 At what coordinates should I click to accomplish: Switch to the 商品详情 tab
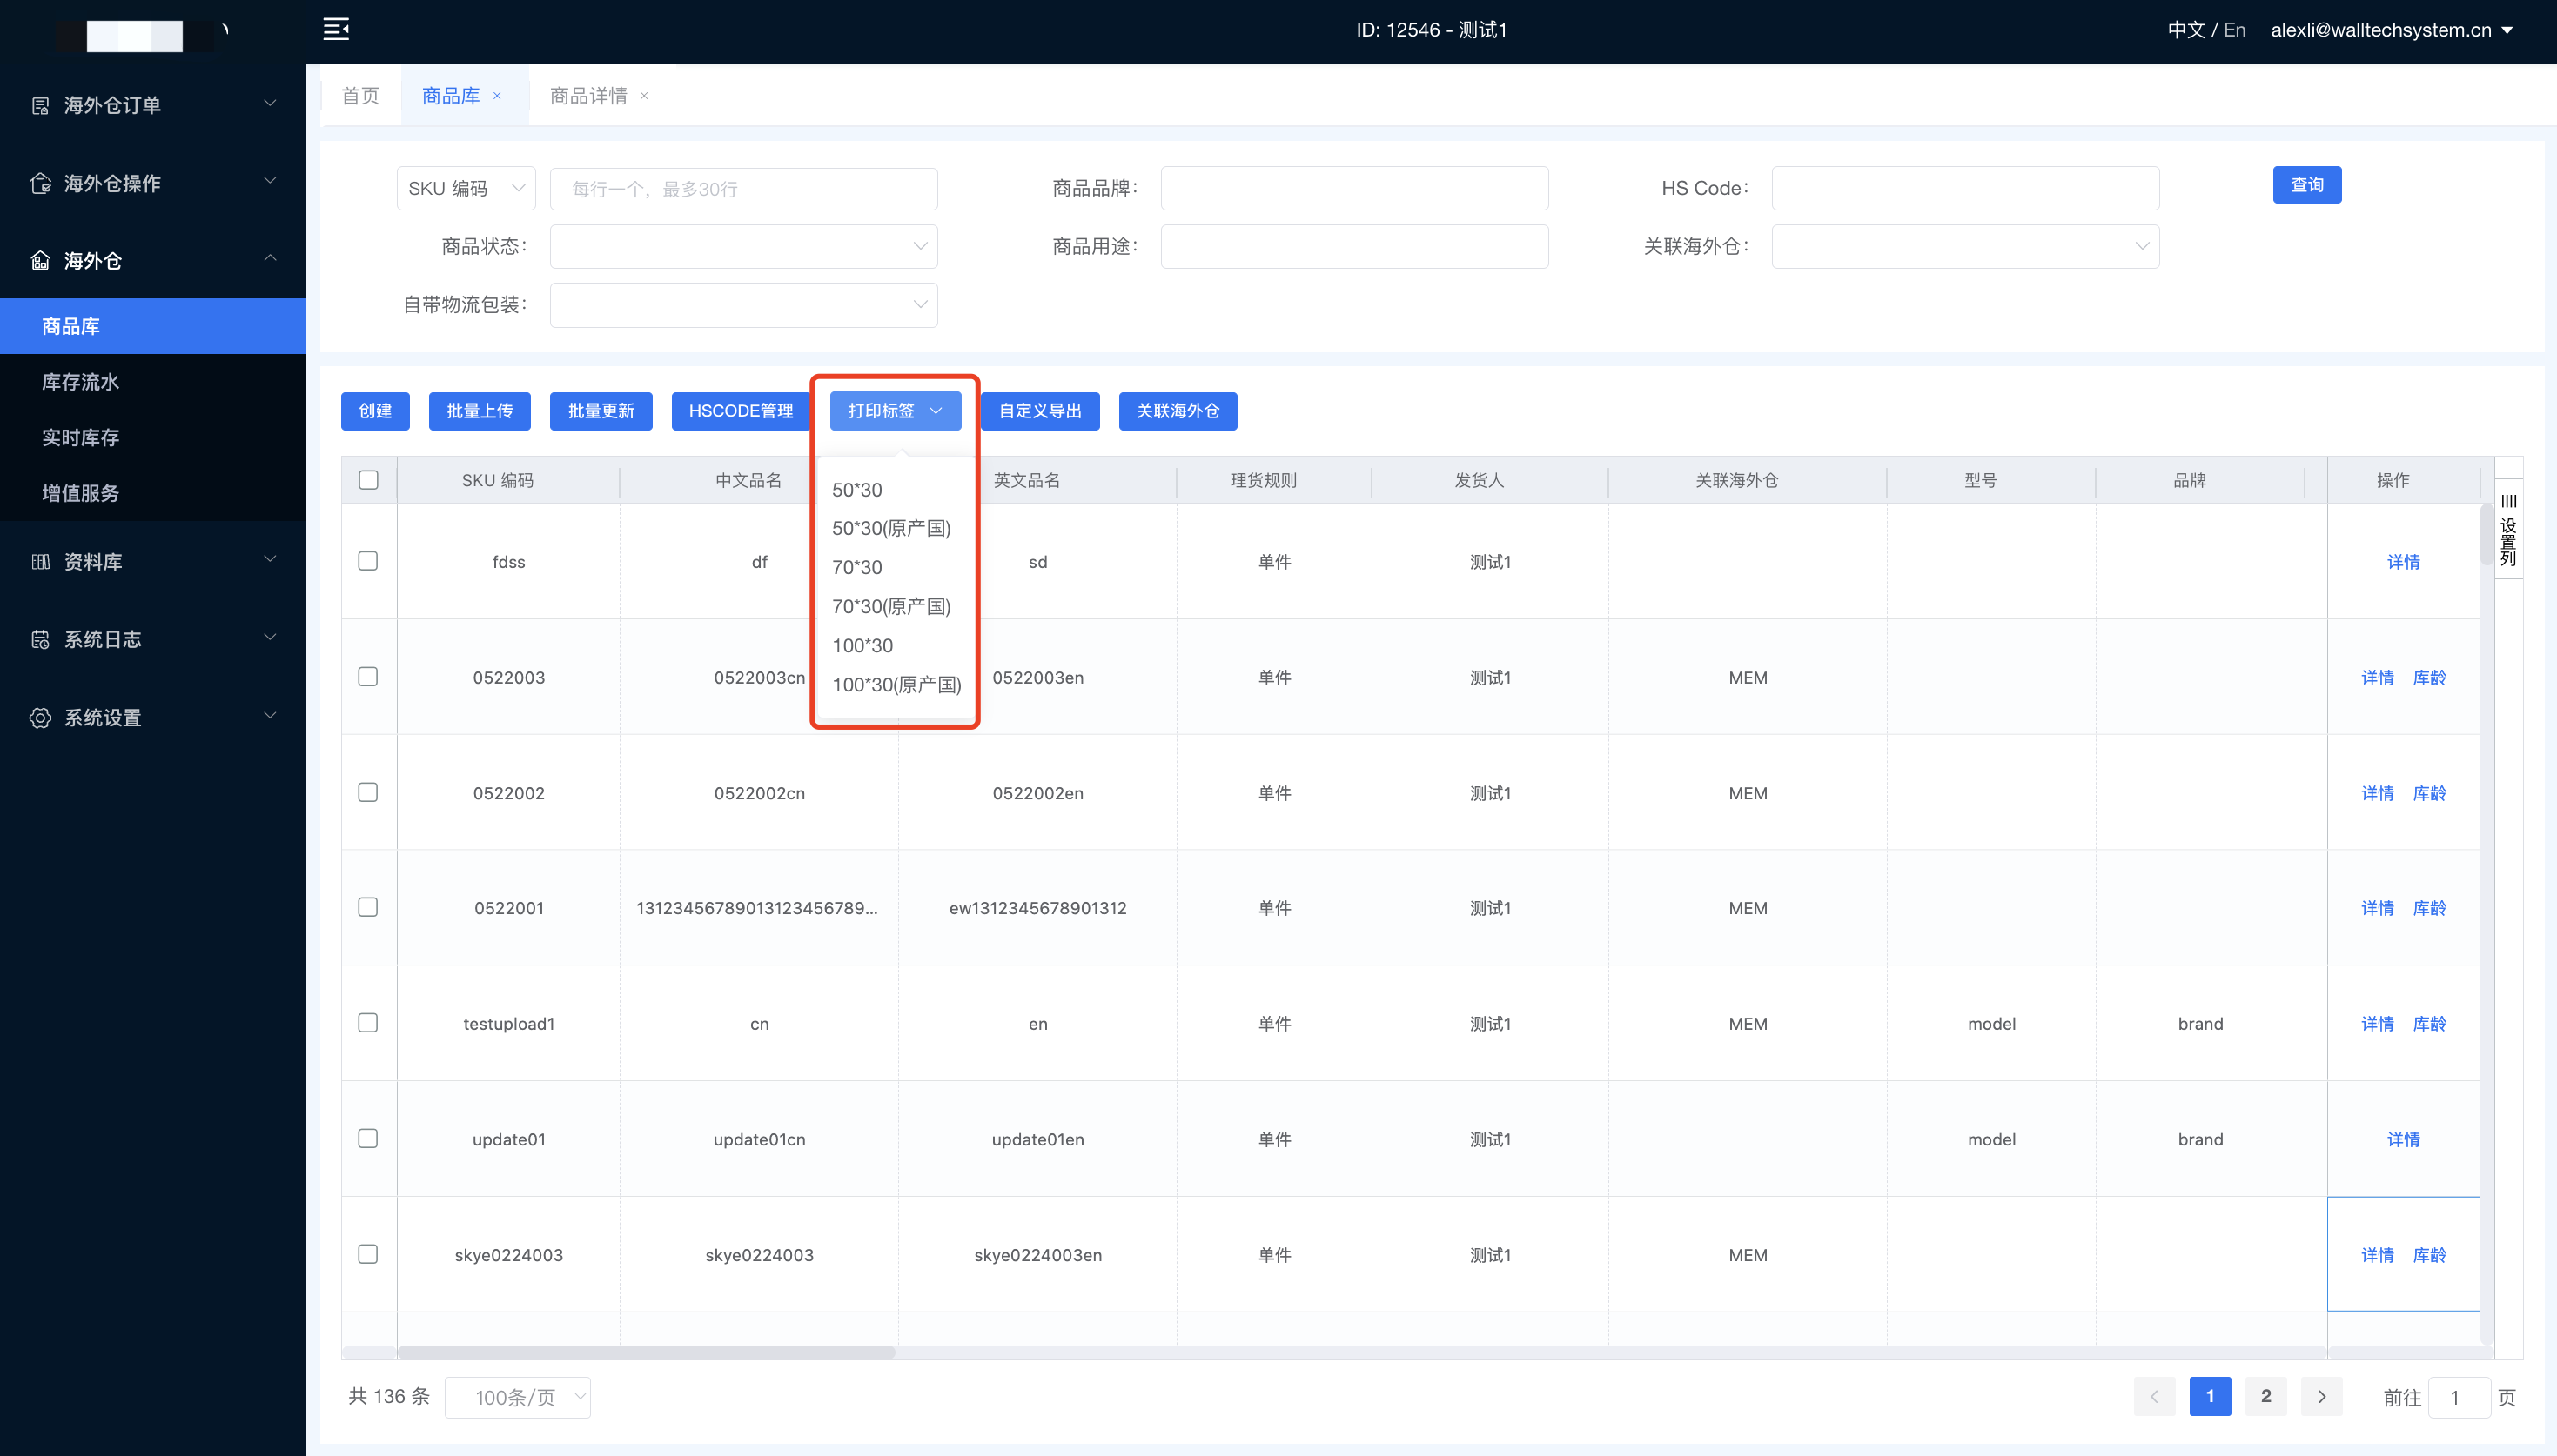[588, 96]
